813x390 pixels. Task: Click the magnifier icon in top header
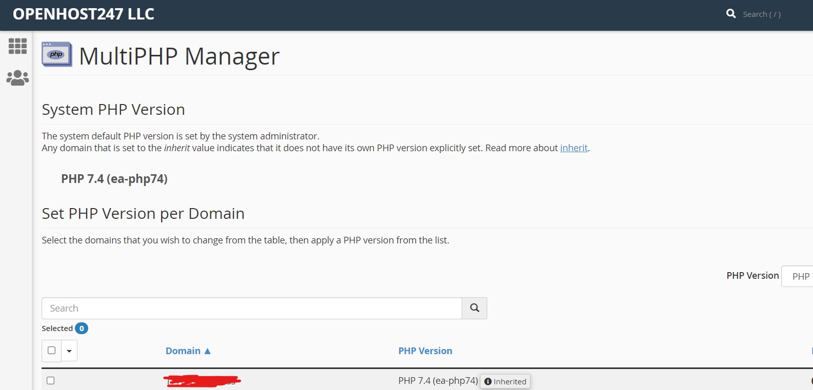(731, 14)
